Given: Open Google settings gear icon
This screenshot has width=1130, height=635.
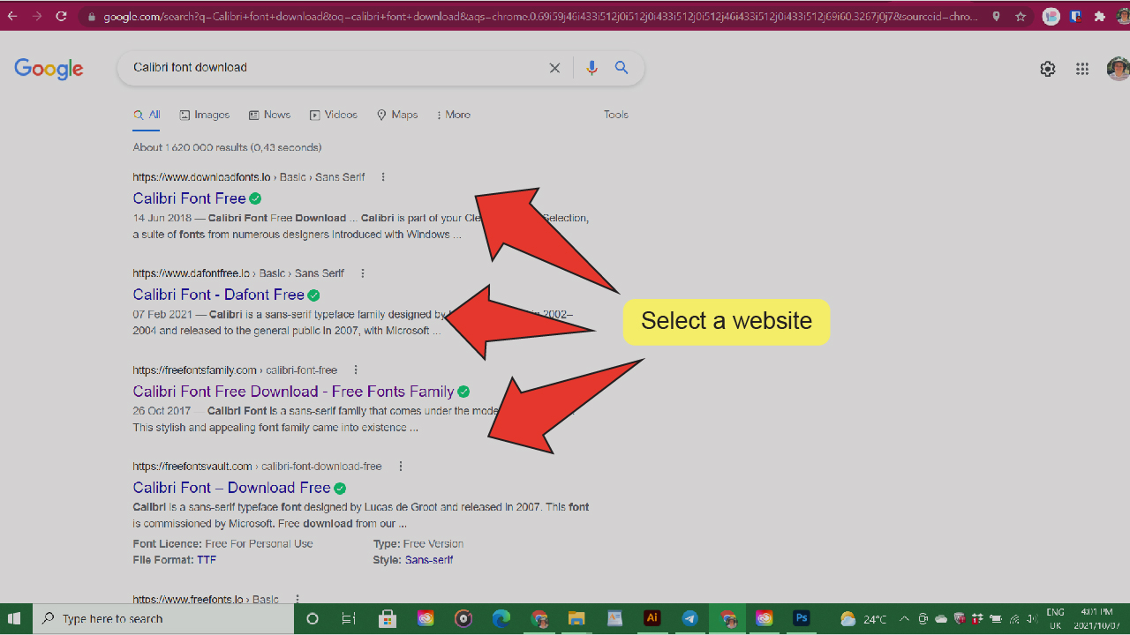Looking at the screenshot, I should click(x=1048, y=69).
